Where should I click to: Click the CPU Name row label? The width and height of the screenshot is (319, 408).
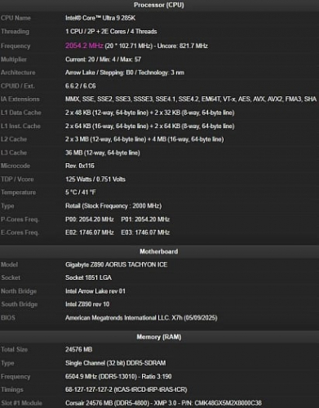[16, 18]
